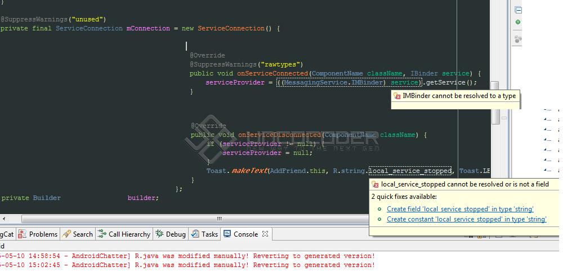Click the error icon beside 'IMBinder cannot be resolved'
This screenshot has width=563, height=280.
coord(397,96)
